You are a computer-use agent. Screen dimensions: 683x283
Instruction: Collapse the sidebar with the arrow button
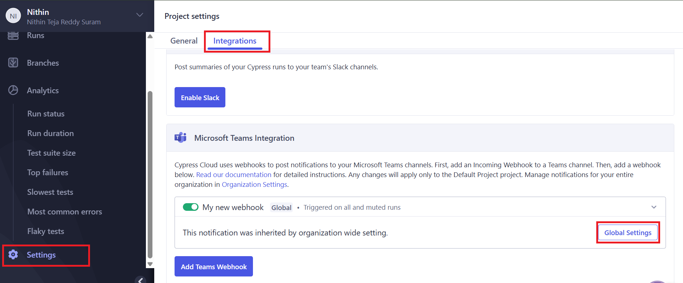click(x=140, y=280)
